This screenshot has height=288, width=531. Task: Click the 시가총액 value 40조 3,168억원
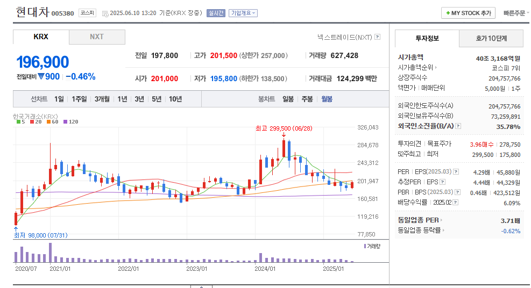[x=498, y=59]
